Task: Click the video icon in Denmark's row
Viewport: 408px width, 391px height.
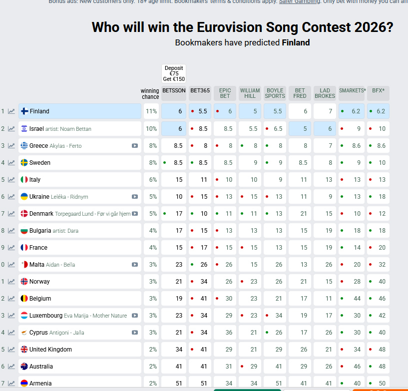Action: [135, 214]
